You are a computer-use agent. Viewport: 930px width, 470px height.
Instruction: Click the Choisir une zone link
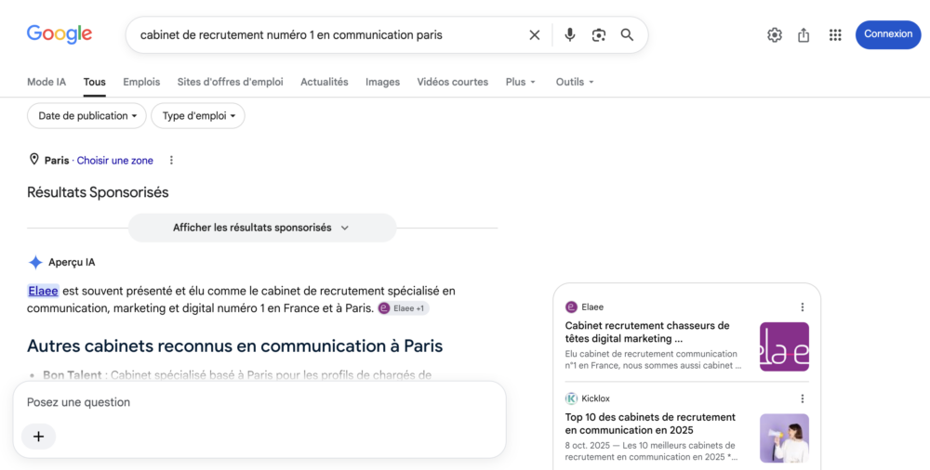pyautogui.click(x=115, y=160)
